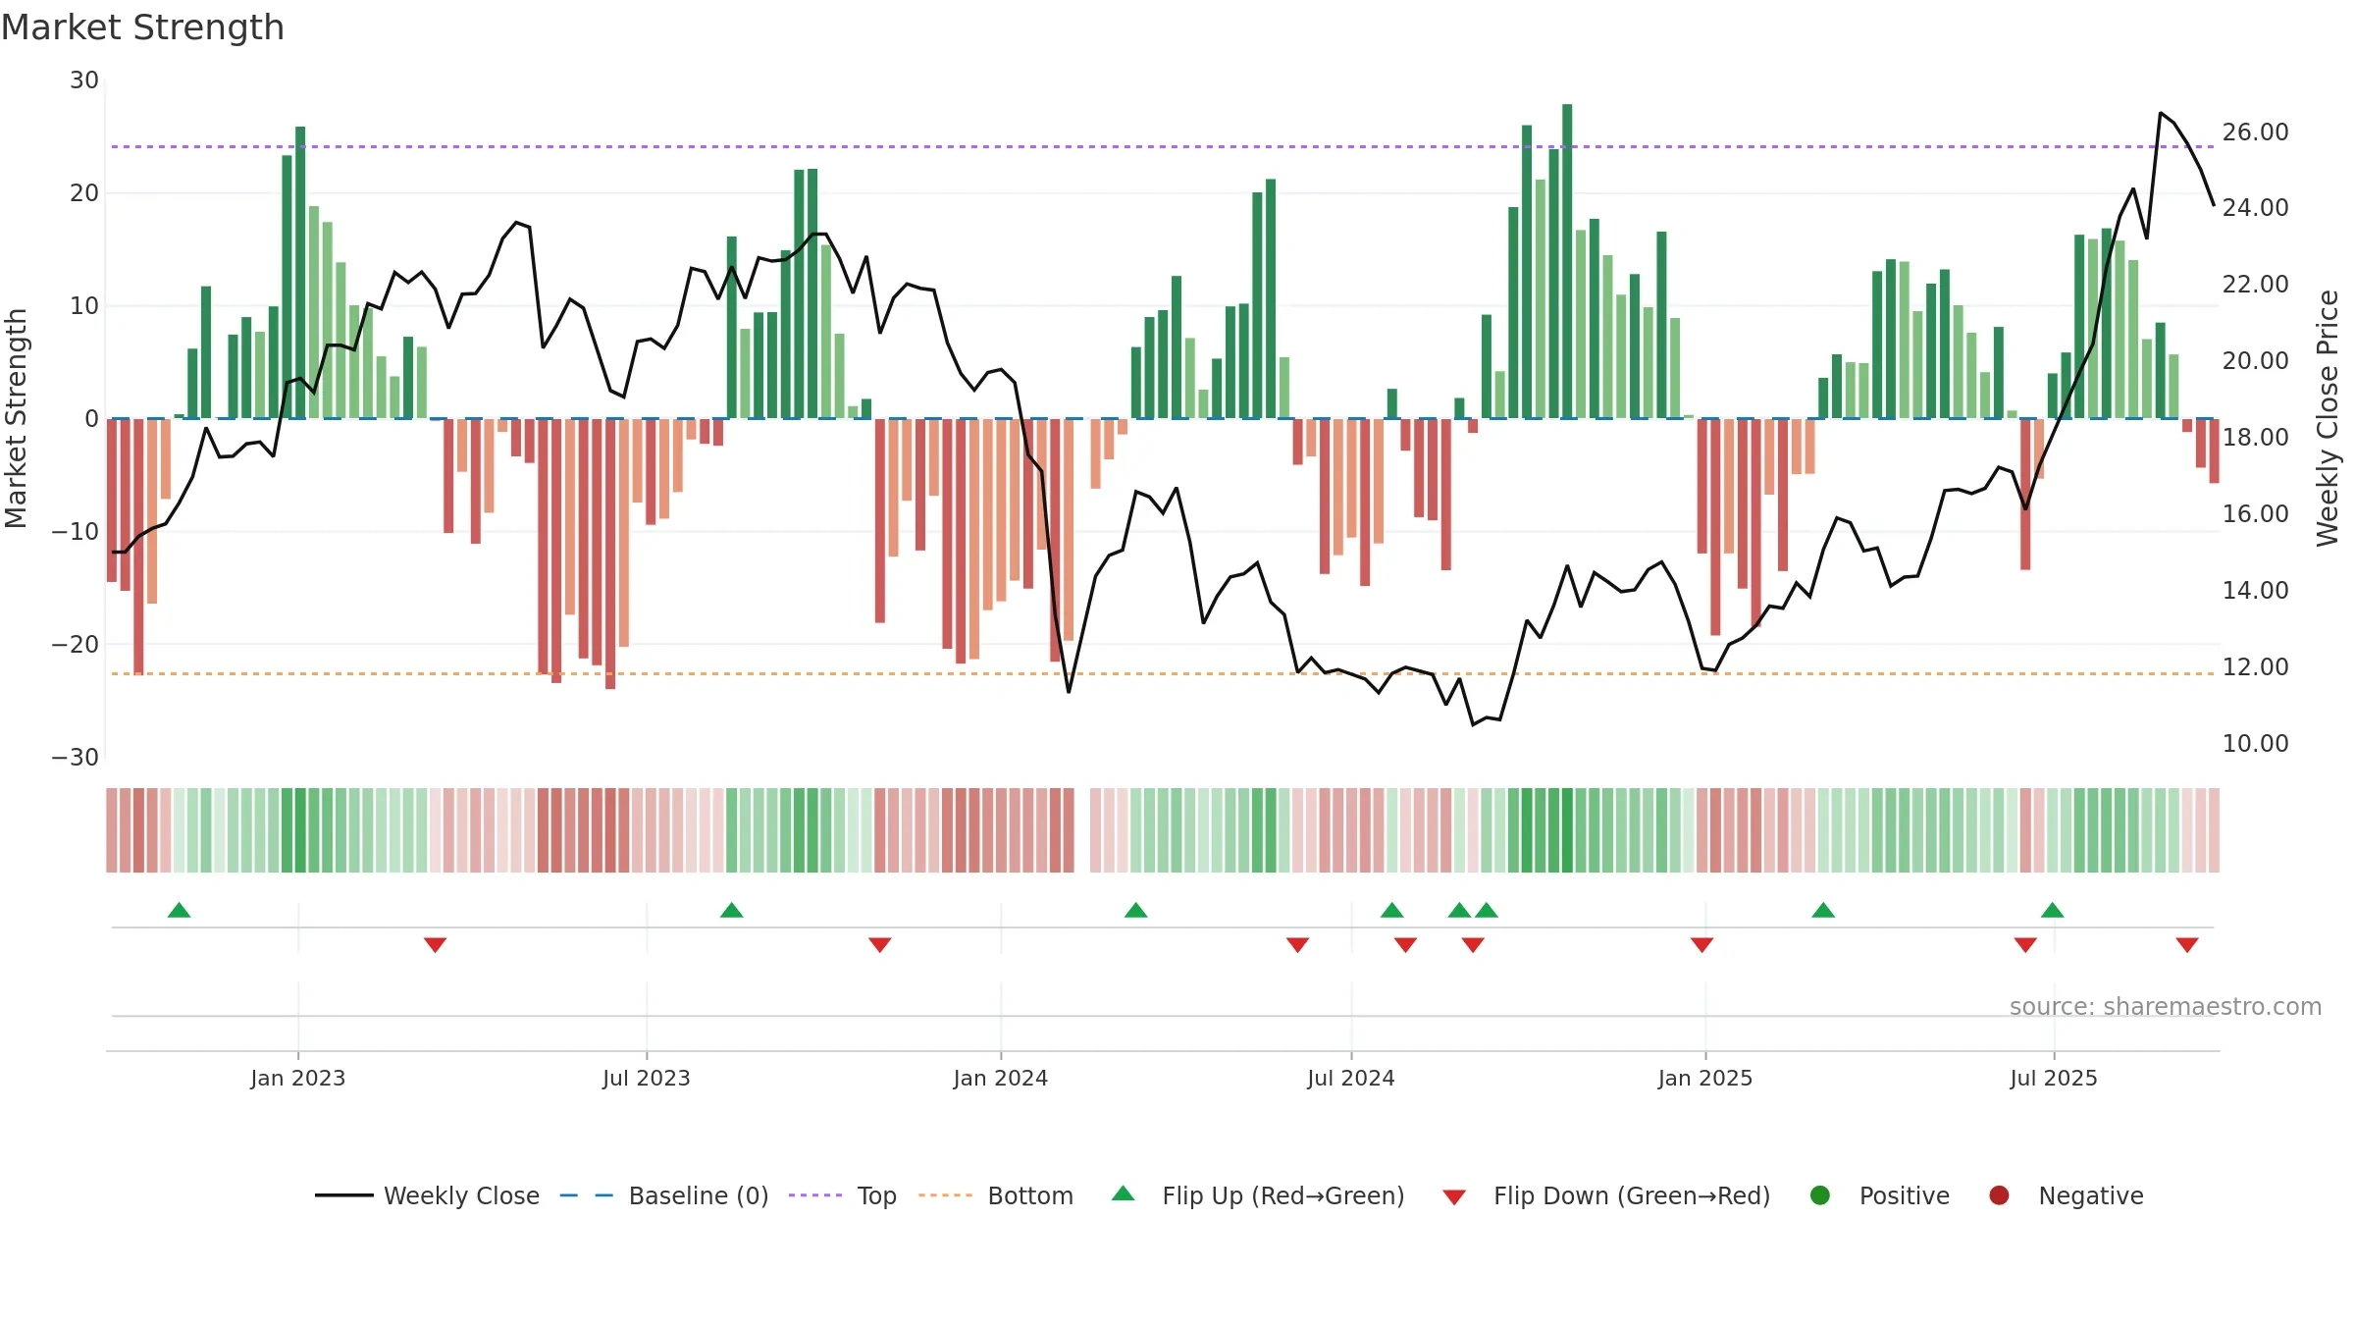Click the orange dotted Bottom sample in legend
Image resolution: width=2355 pixels, height=1325 pixels.
[946, 1195]
